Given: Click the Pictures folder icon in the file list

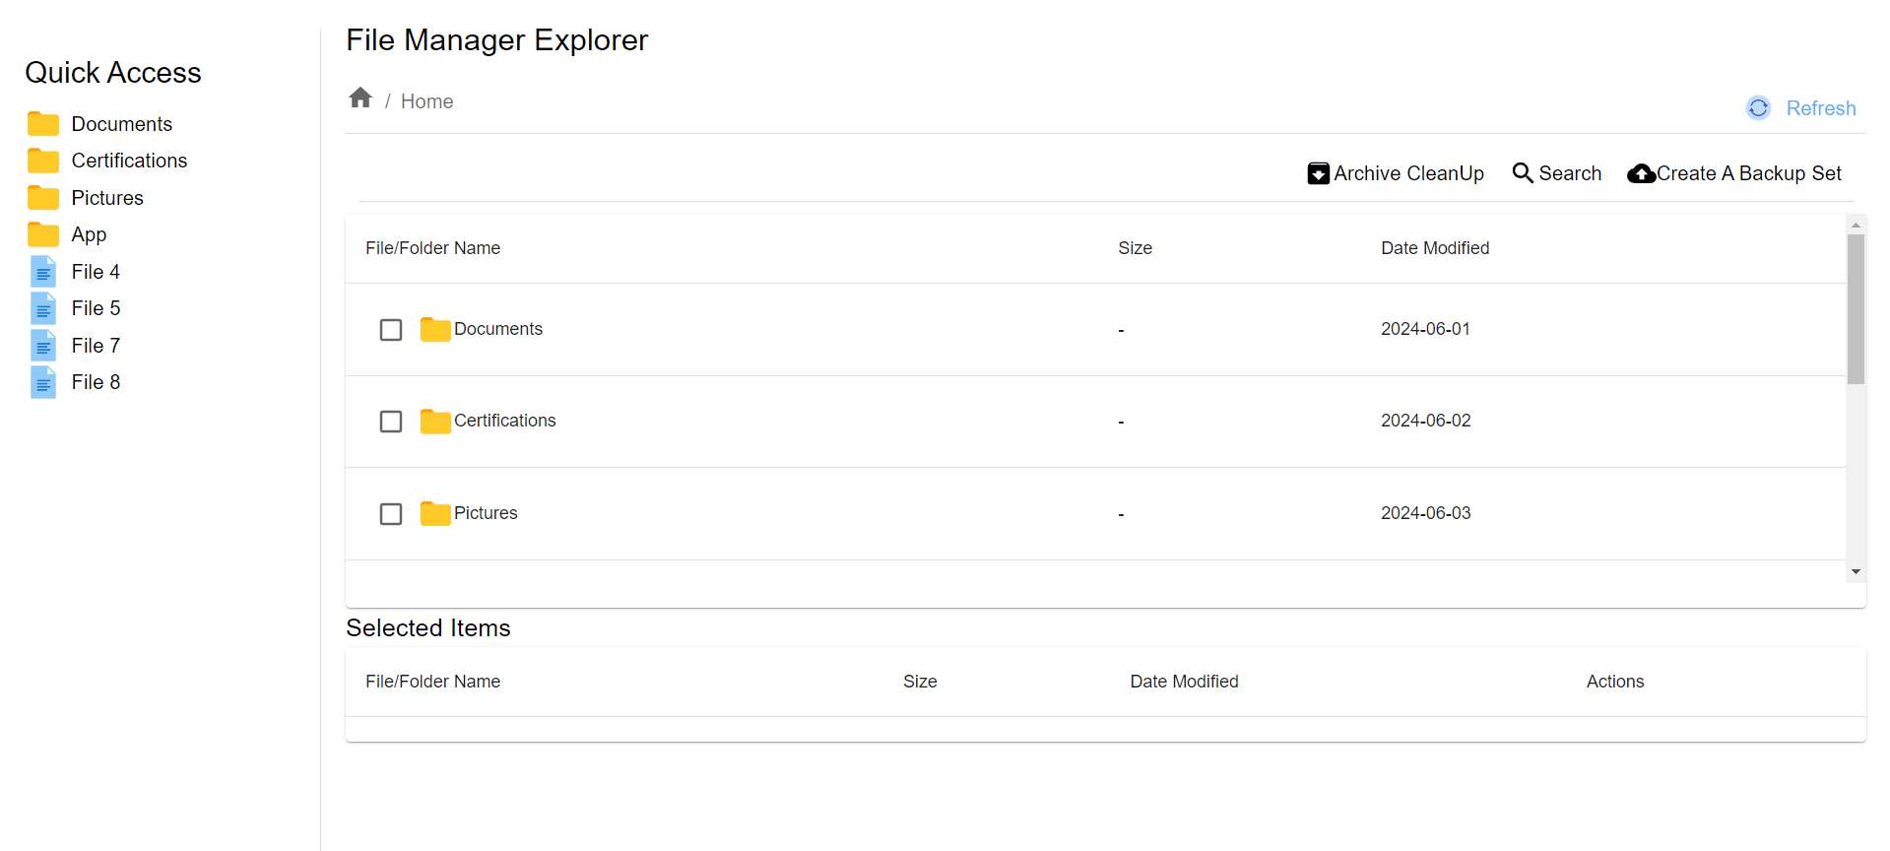Looking at the screenshot, I should pos(434,512).
